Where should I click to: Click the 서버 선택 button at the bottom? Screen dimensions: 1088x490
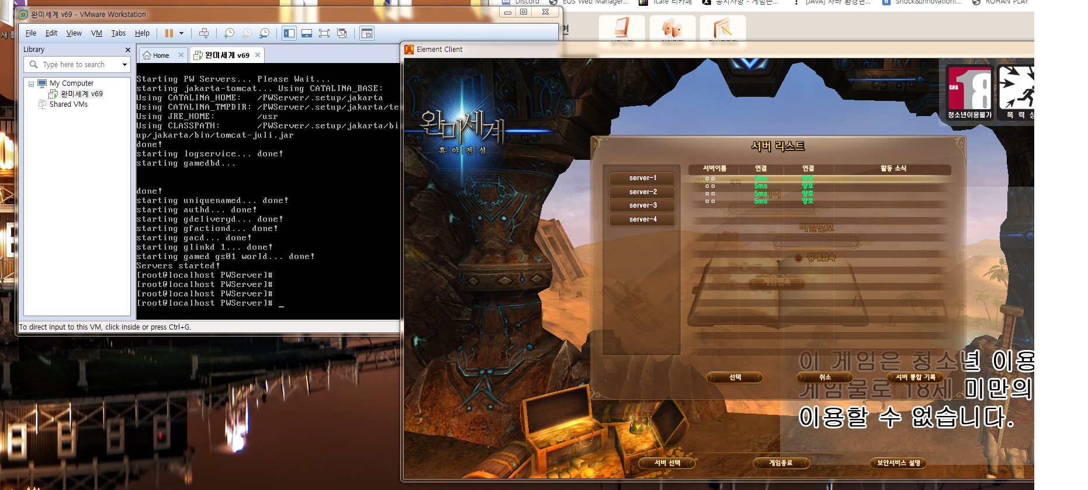tap(667, 463)
